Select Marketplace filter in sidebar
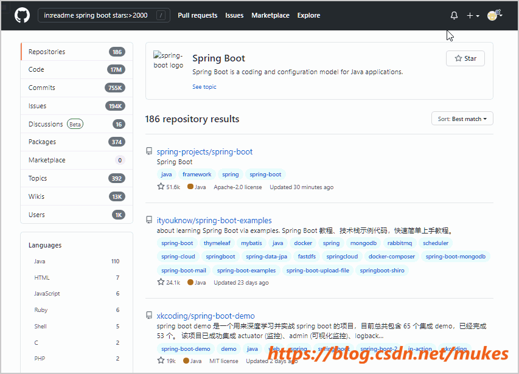Viewport: 519px width, 374px height. coord(77,160)
